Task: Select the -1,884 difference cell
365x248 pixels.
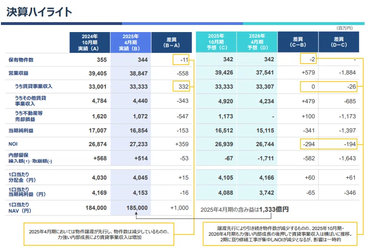Action: click(347, 73)
